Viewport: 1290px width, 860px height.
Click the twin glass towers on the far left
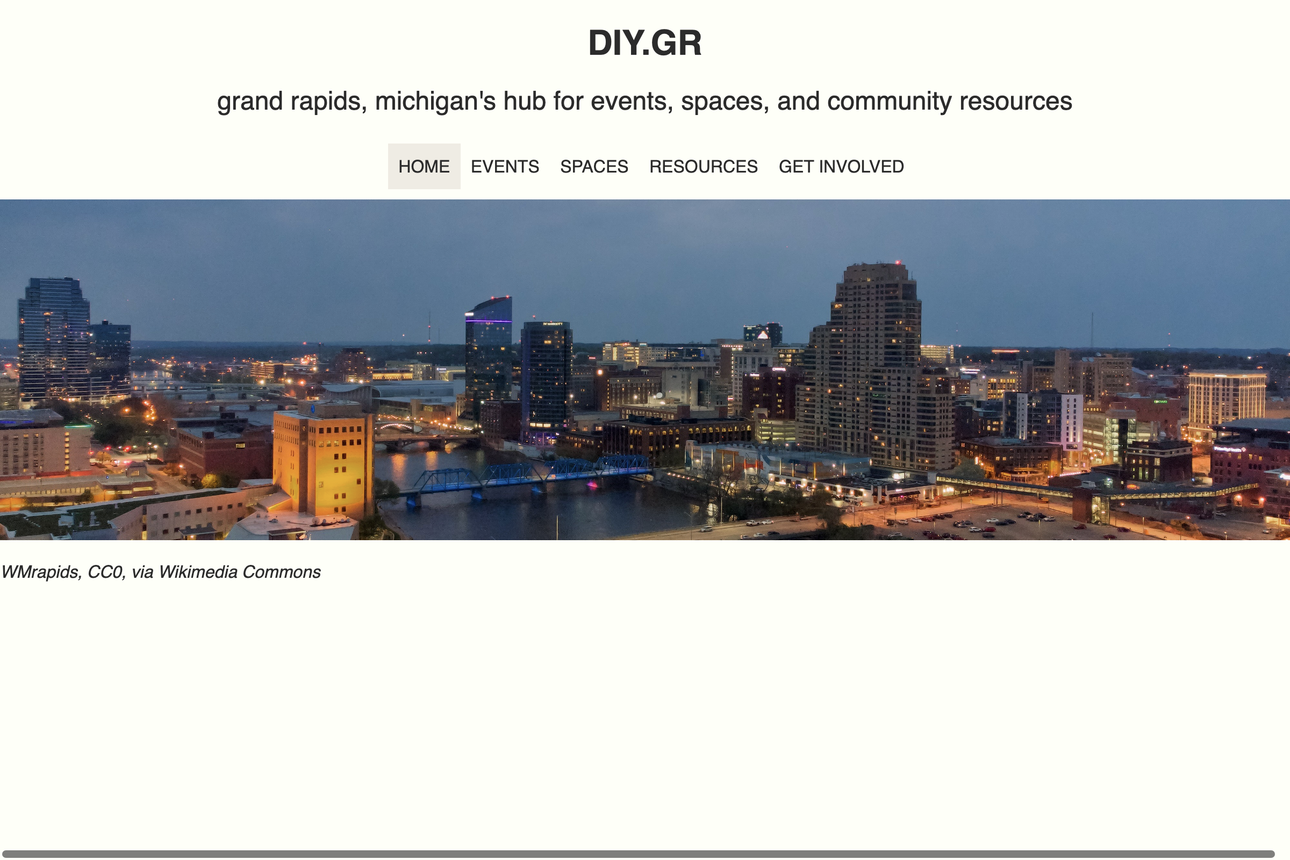tap(55, 340)
